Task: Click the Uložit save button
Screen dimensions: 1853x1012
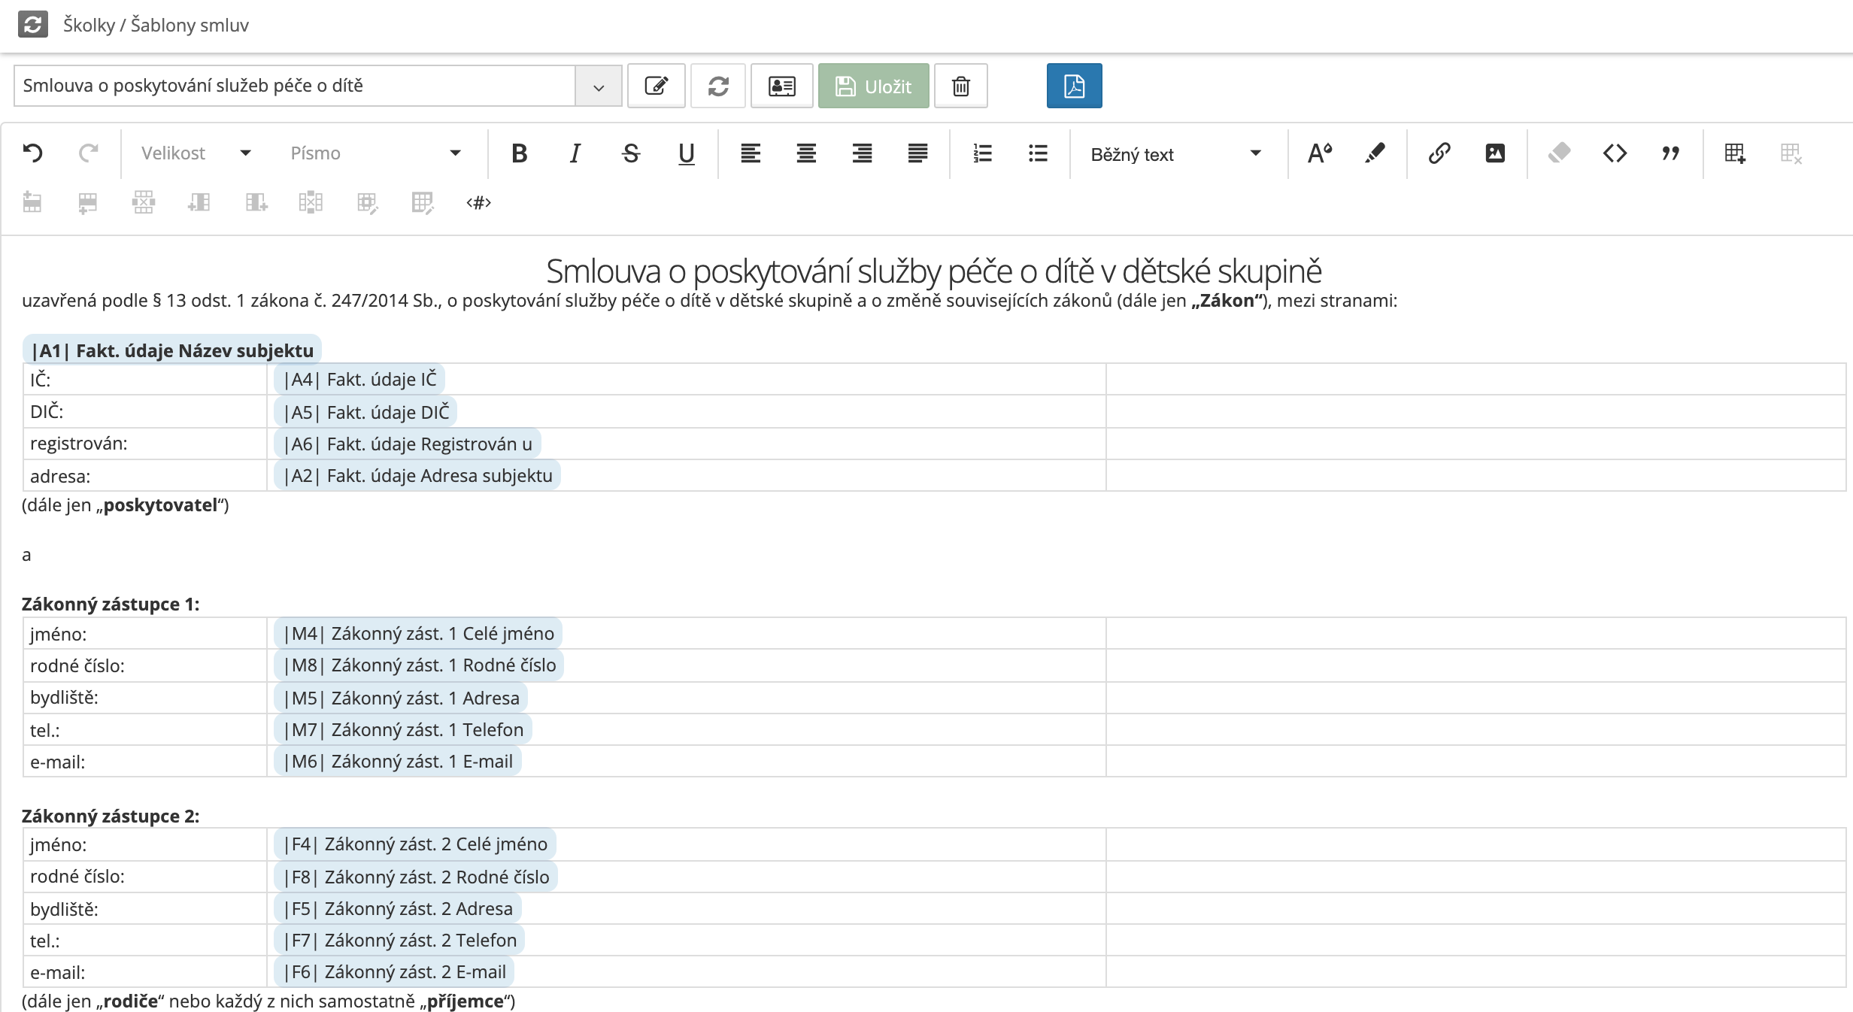Action: point(873,86)
